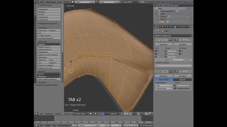This screenshot has width=227, height=127.
Task: Move the Mirror modifier up
Action: [x=184, y=40]
